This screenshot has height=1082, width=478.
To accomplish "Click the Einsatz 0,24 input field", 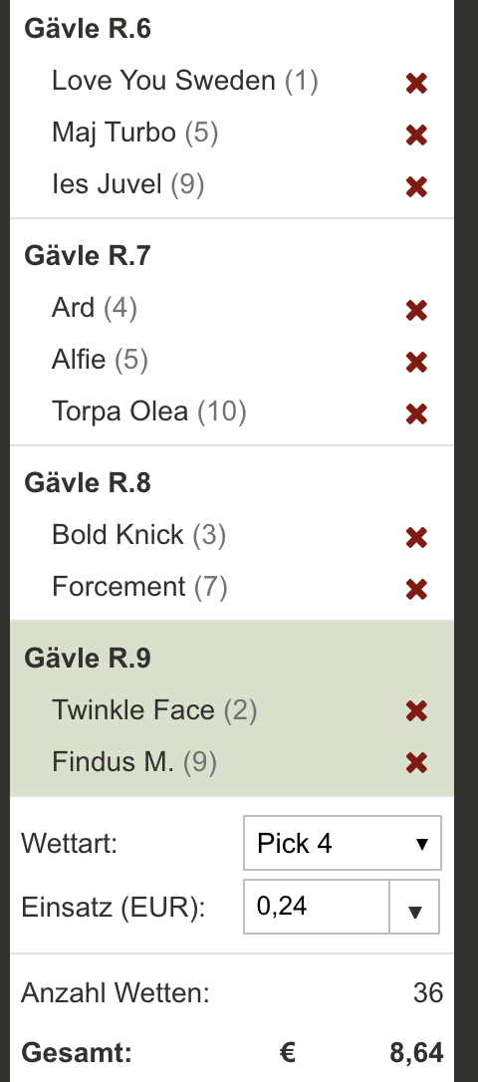I will 317,907.
